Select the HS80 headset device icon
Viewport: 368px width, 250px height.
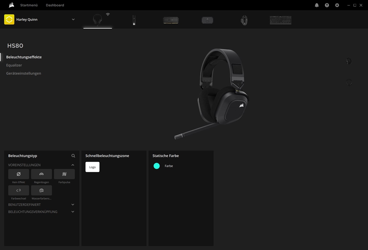pyautogui.click(x=98, y=20)
